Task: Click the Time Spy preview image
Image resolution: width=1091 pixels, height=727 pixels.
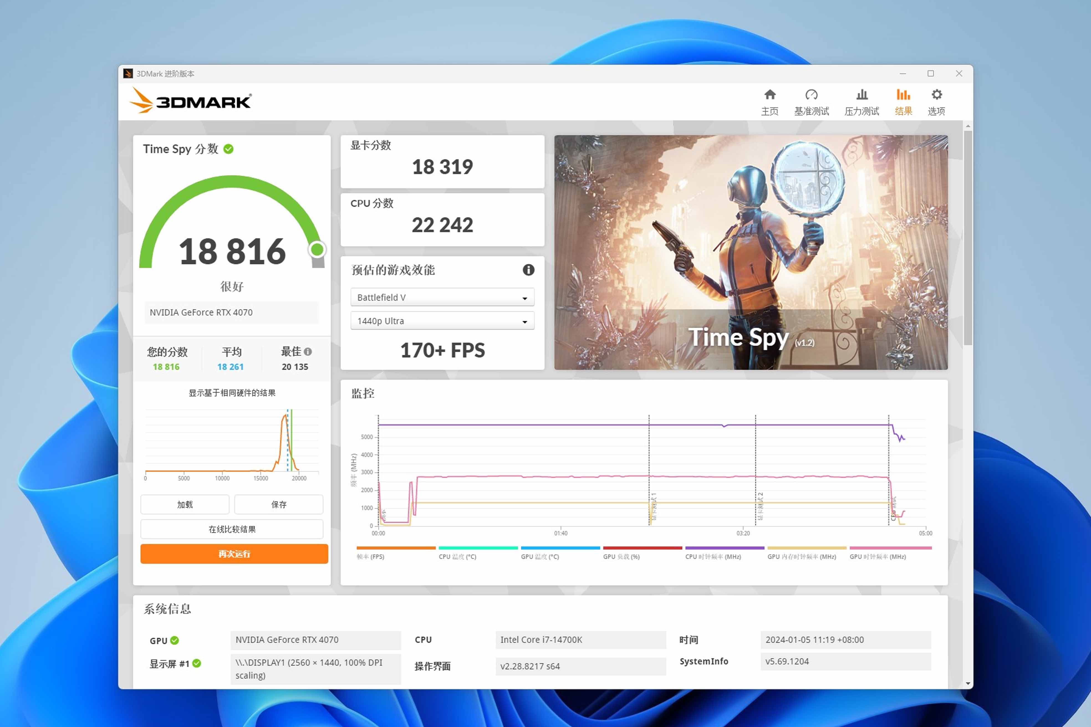Action: tap(751, 252)
